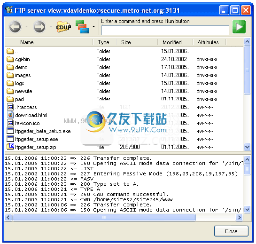Select the download.html file icon

tap(10, 115)
